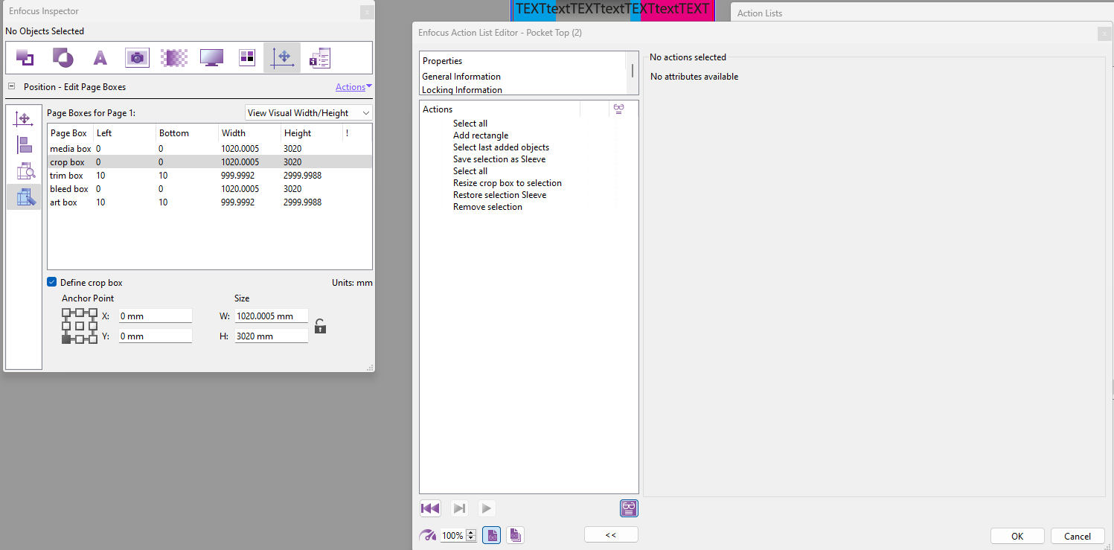Select the top-right anchor point
This screenshot has width=1114, height=550.
click(x=93, y=312)
